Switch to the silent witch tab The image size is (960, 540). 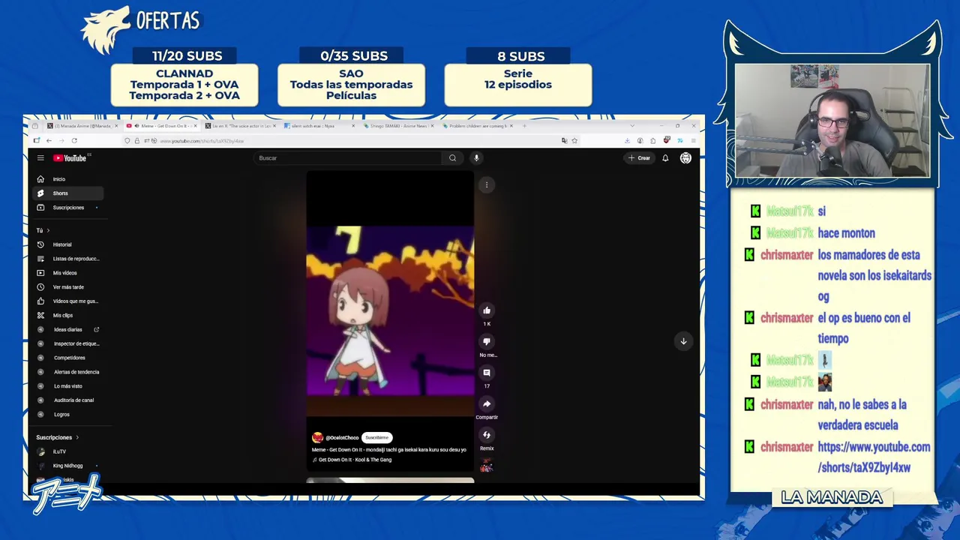pos(319,126)
